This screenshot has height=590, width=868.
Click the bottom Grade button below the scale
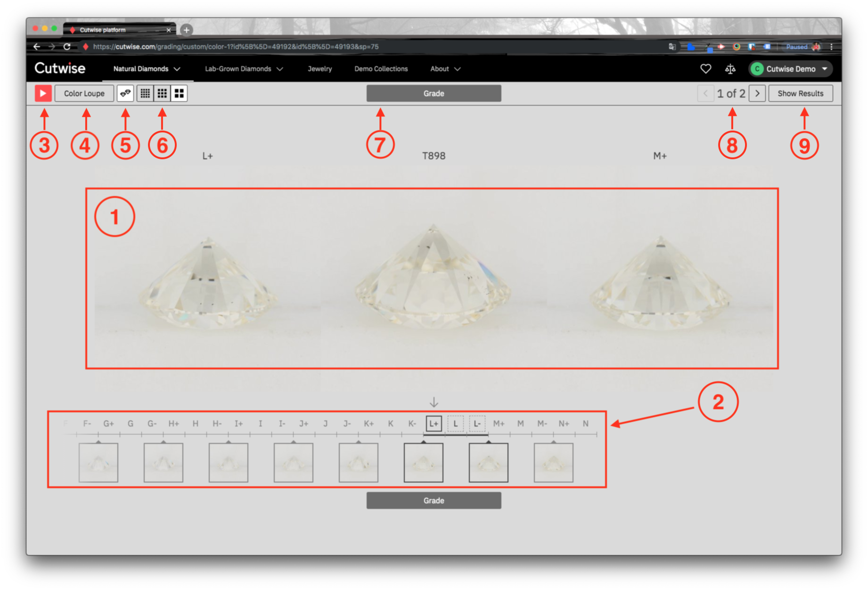pyautogui.click(x=434, y=500)
